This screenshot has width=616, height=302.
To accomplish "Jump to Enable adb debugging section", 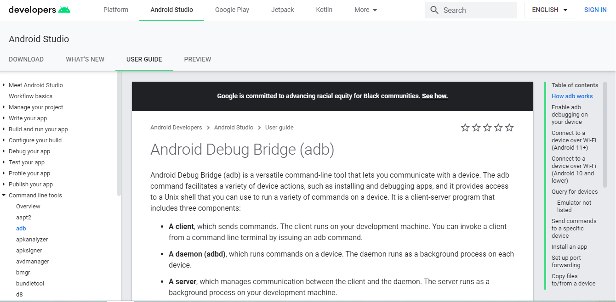I will pos(570,114).
